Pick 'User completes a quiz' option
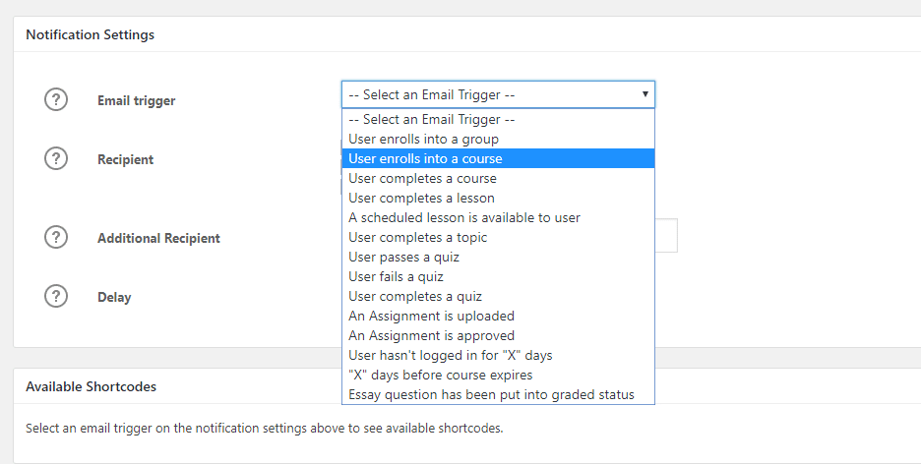The image size is (921, 464). (415, 297)
